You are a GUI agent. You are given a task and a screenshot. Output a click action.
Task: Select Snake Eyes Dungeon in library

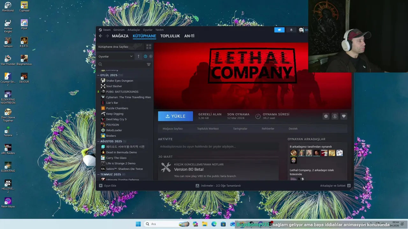[120, 80]
